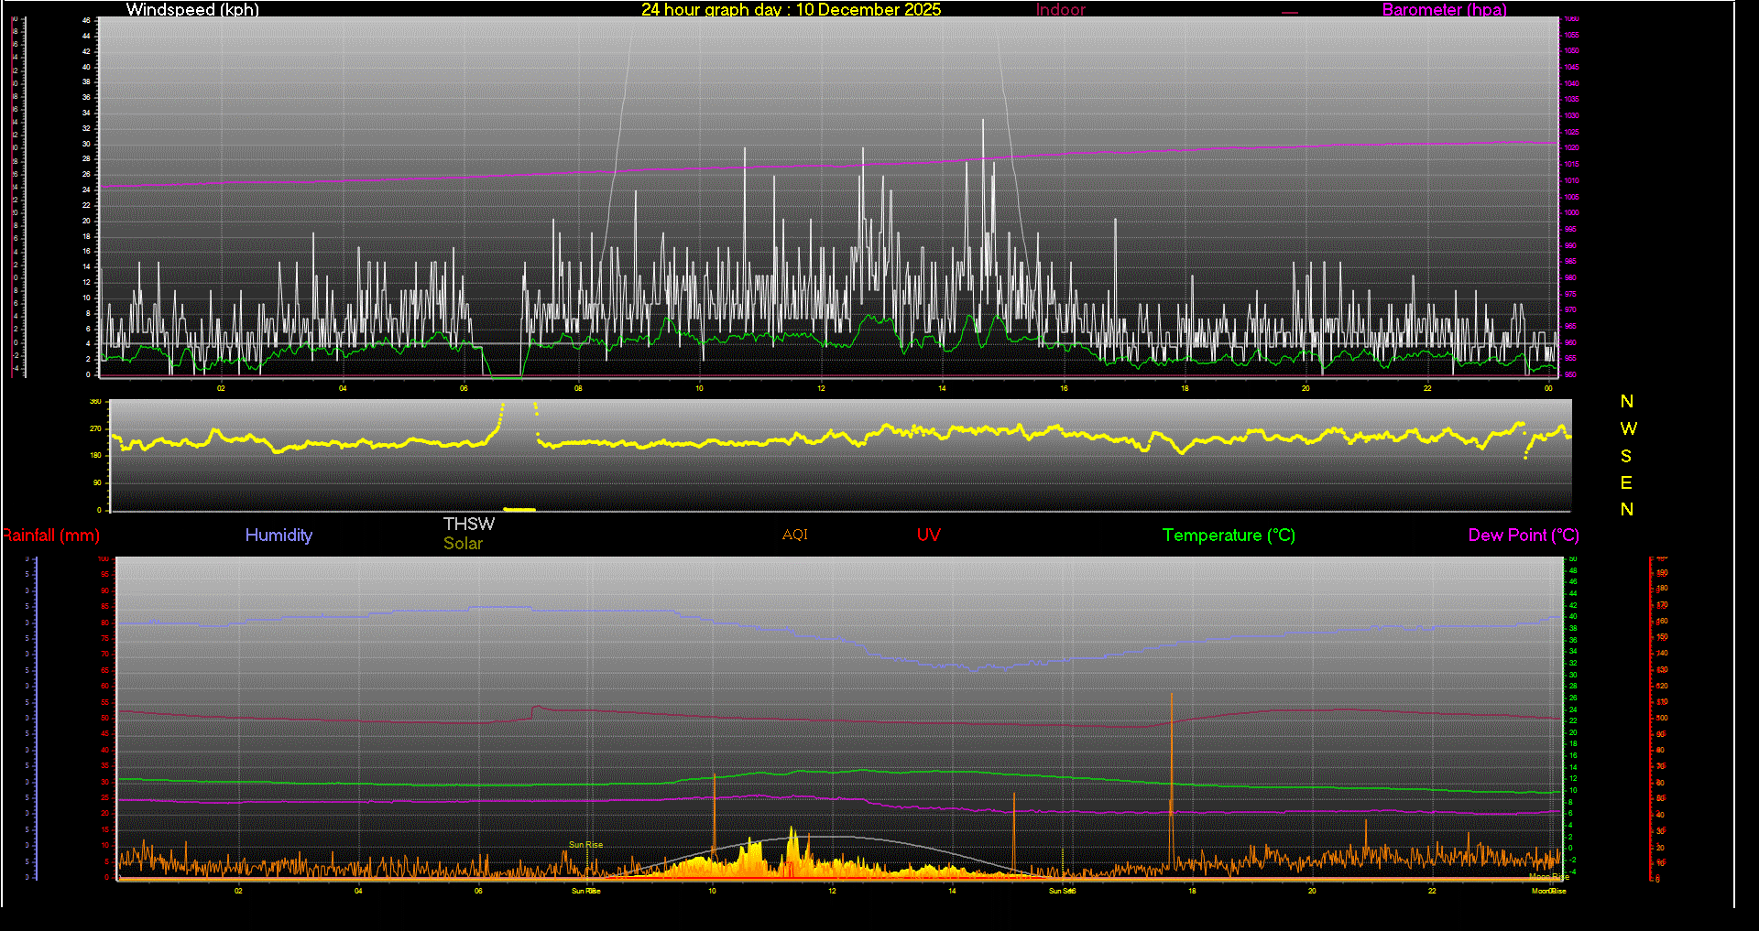Click hour 18 on the lower graph axis
The image size is (1759, 931).
click(x=1192, y=891)
